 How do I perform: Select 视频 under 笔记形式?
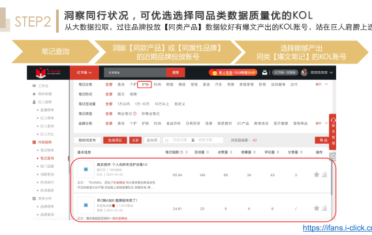coord(133,94)
